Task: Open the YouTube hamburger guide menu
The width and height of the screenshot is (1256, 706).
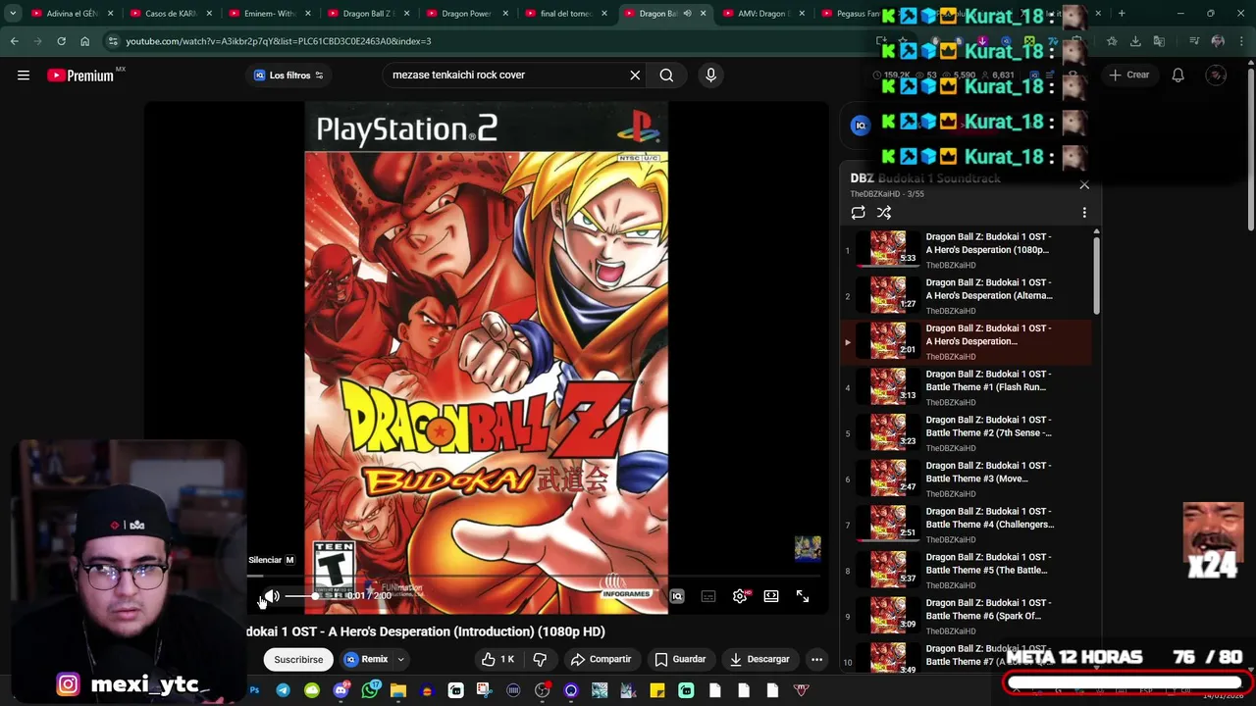Action: point(24,76)
